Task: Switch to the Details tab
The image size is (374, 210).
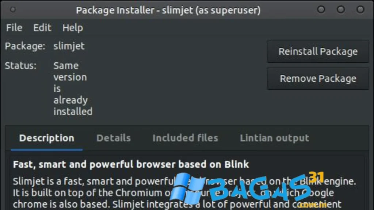Action: (114, 138)
